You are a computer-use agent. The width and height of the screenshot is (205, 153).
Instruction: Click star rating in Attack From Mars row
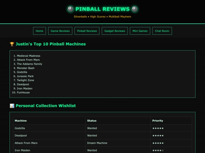click(x=158, y=143)
